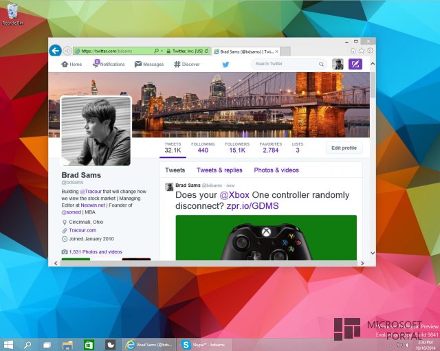Click the Twitter bird logo

pos(225,65)
